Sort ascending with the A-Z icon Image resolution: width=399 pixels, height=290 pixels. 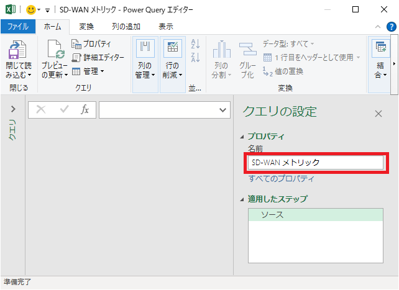[x=195, y=43]
